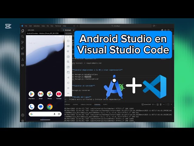Open the terminal launch profile dropdown
The image size is (194, 146).
click(x=155, y=105)
